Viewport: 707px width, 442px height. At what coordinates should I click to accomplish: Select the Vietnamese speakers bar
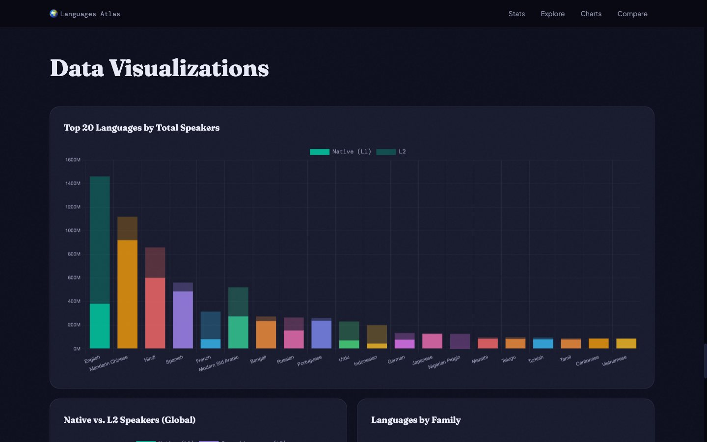pos(626,344)
